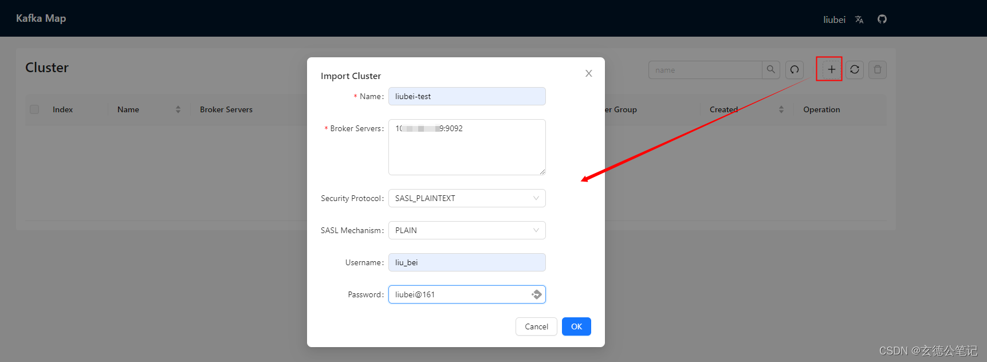The height and width of the screenshot is (362, 987).
Task: Click the Username field with liu_bei
Action: [x=467, y=262]
